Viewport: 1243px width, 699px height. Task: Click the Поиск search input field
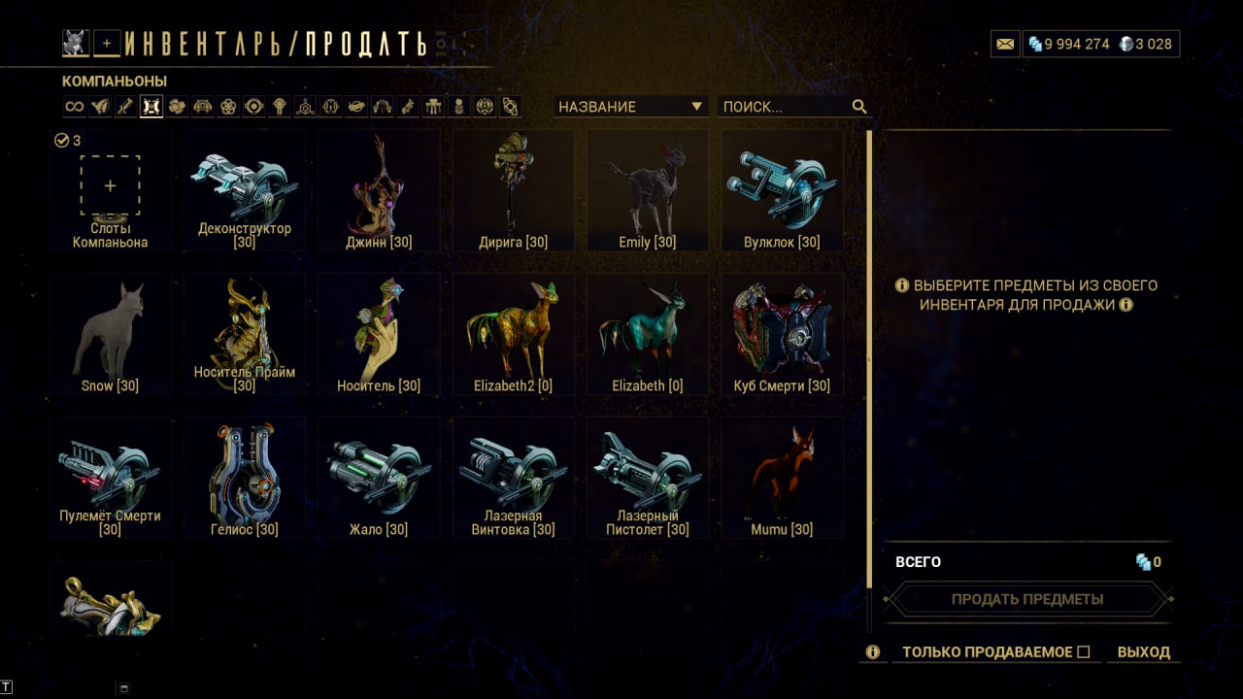pos(783,107)
